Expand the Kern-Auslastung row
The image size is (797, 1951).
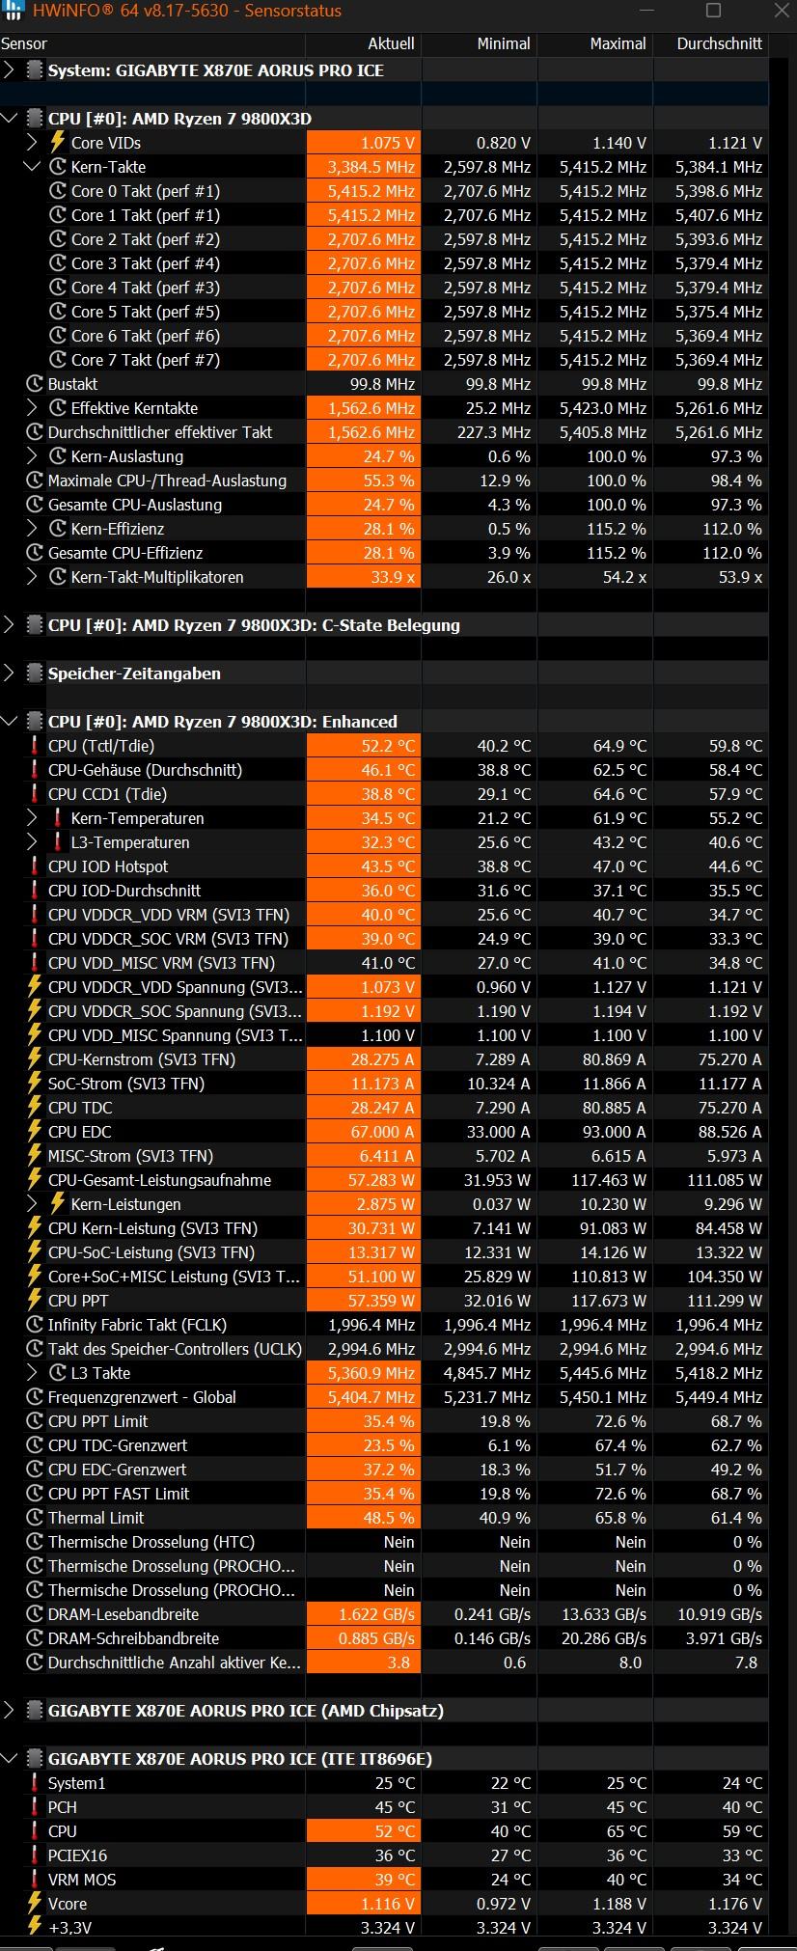pos(32,455)
